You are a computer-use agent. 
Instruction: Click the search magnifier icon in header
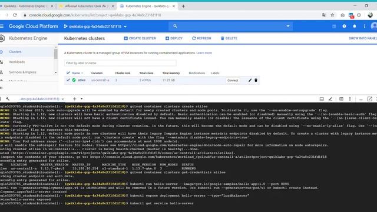tap(175, 26)
